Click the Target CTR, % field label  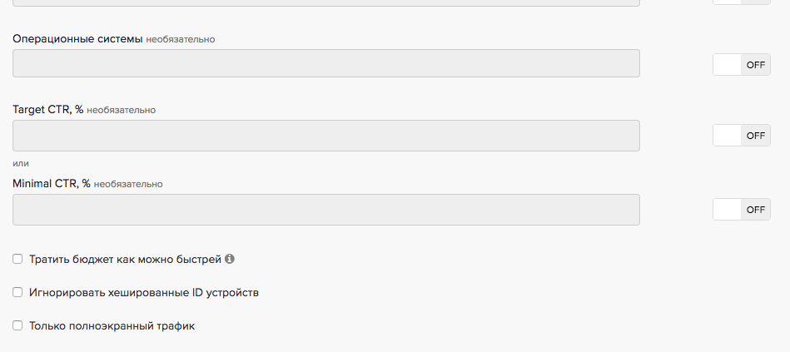[x=47, y=109]
